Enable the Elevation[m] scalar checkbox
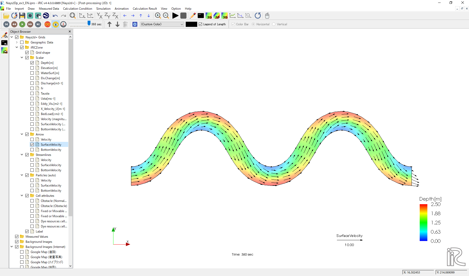 tap(32, 68)
